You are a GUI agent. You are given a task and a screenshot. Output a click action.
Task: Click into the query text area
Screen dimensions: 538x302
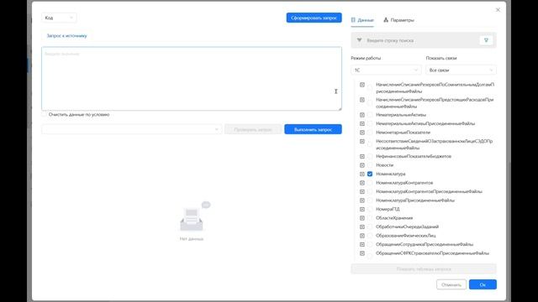[x=192, y=79]
